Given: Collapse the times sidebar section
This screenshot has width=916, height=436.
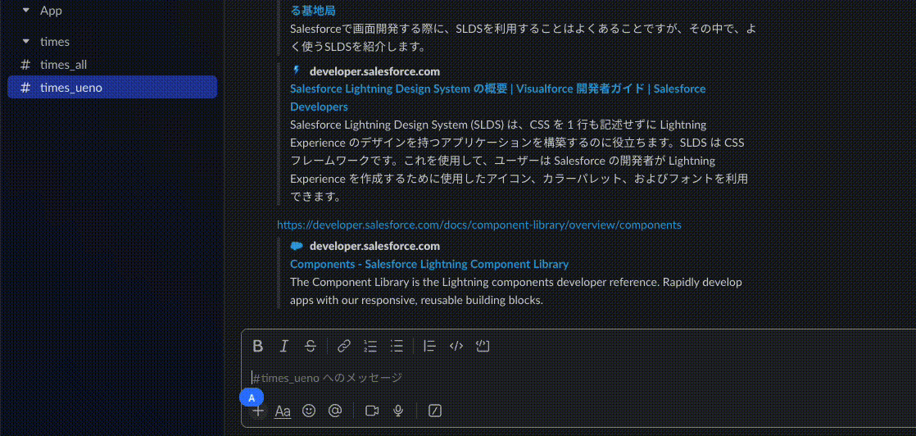Looking at the screenshot, I should (x=25, y=42).
